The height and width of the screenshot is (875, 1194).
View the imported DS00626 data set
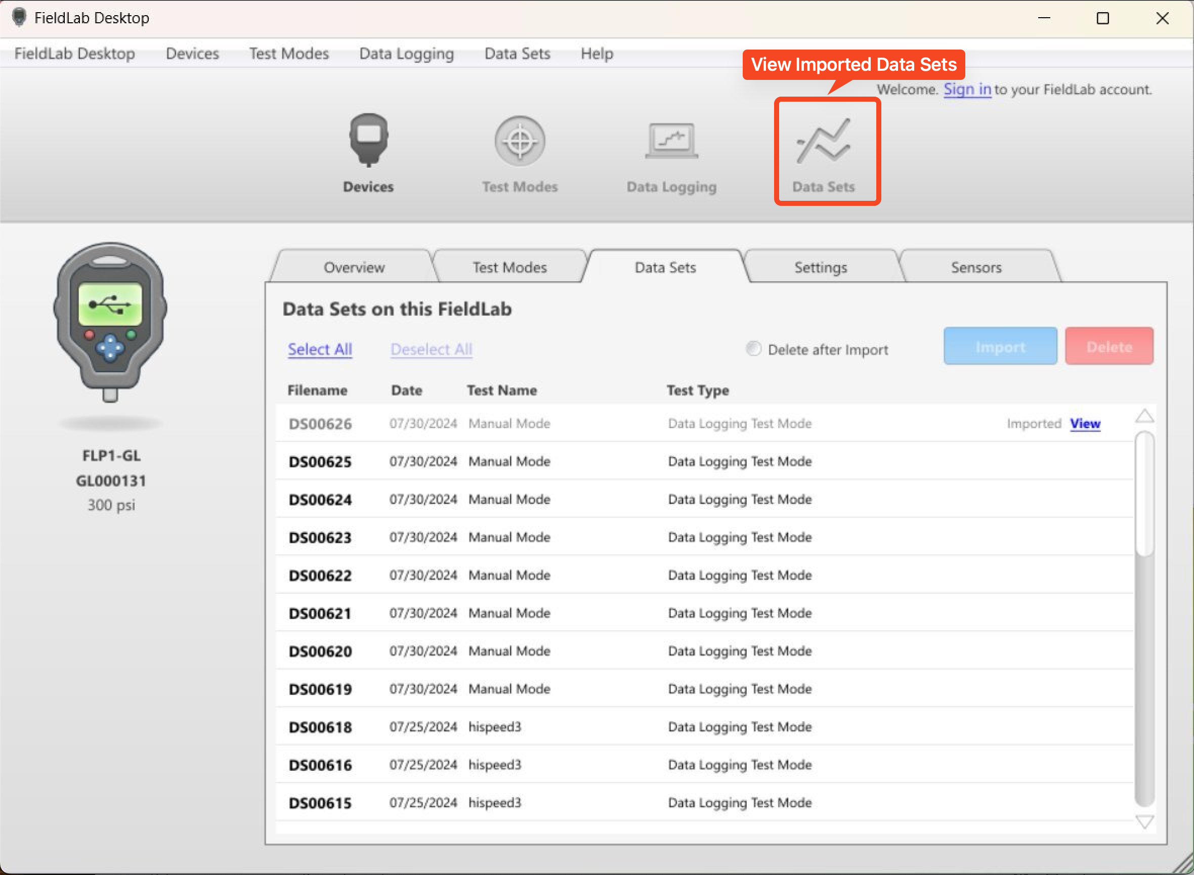pos(1085,423)
